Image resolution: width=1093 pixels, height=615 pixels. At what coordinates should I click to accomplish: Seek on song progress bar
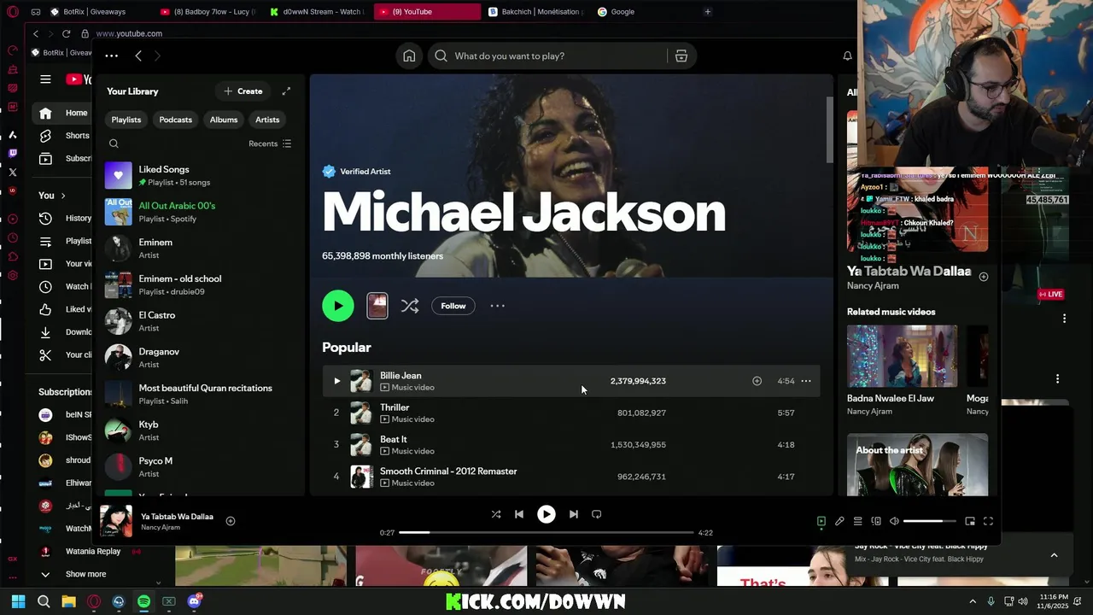[546, 532]
